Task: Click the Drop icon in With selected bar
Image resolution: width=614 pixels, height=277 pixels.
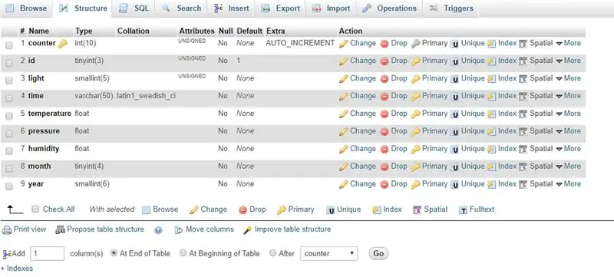Action: pos(243,210)
